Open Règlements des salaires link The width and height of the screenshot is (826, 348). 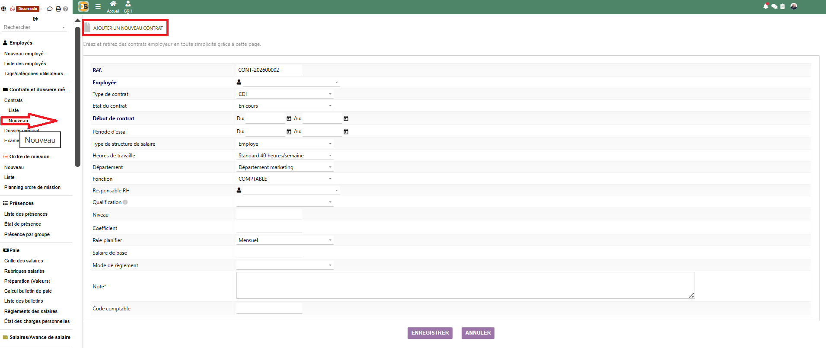(31, 311)
